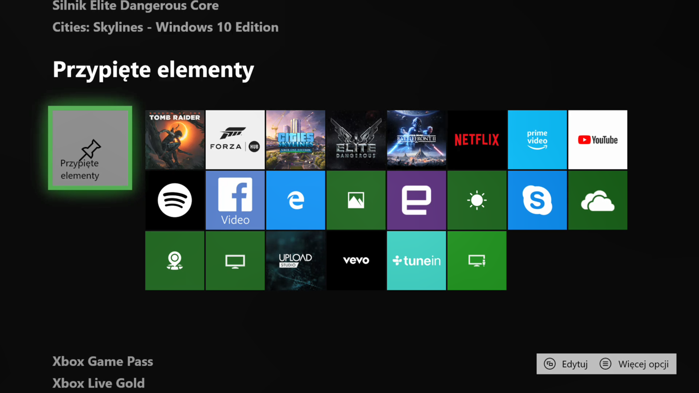Launch Shadow of the Tomb Raider tile
The image size is (699, 393).
tap(175, 140)
